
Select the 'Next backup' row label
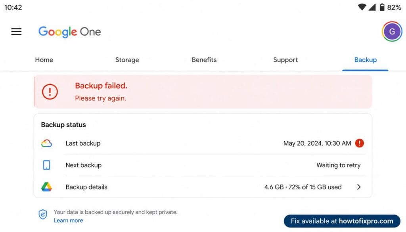(83, 165)
